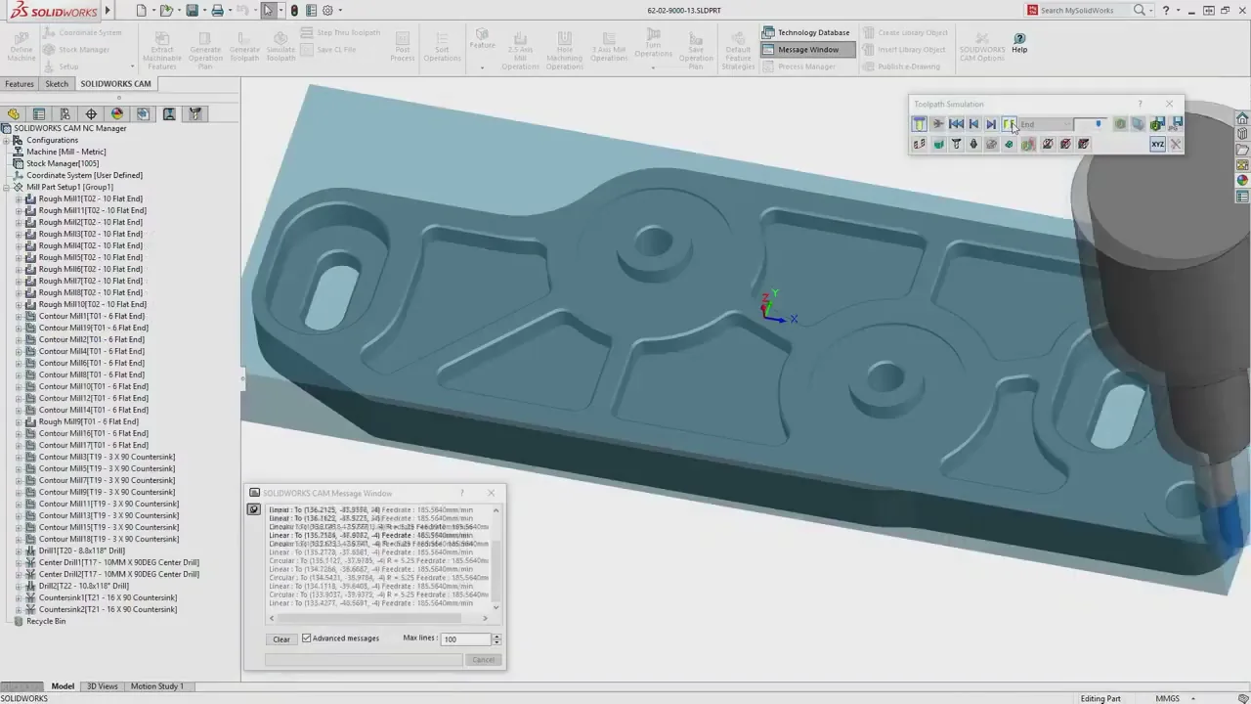This screenshot has height=704, width=1251.
Task: Open the Help button in the CAM ribbon
Action: click(x=1019, y=42)
